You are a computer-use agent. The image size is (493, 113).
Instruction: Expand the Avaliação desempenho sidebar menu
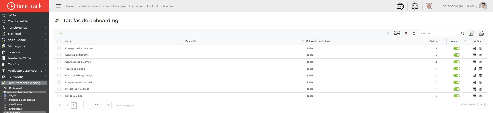point(24,71)
